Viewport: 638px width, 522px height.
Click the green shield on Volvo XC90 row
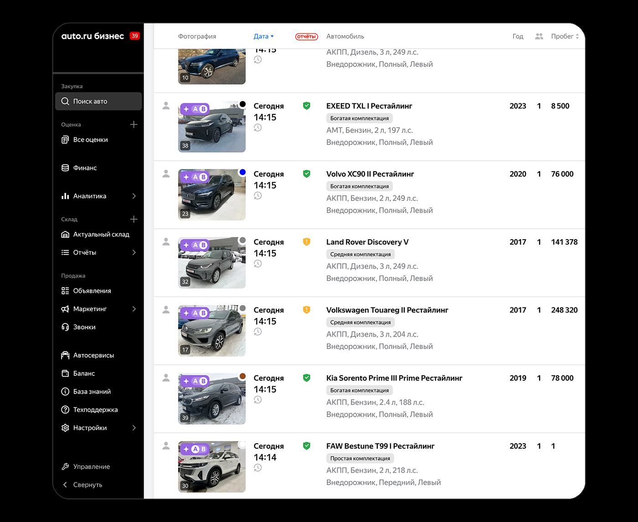pyautogui.click(x=307, y=174)
